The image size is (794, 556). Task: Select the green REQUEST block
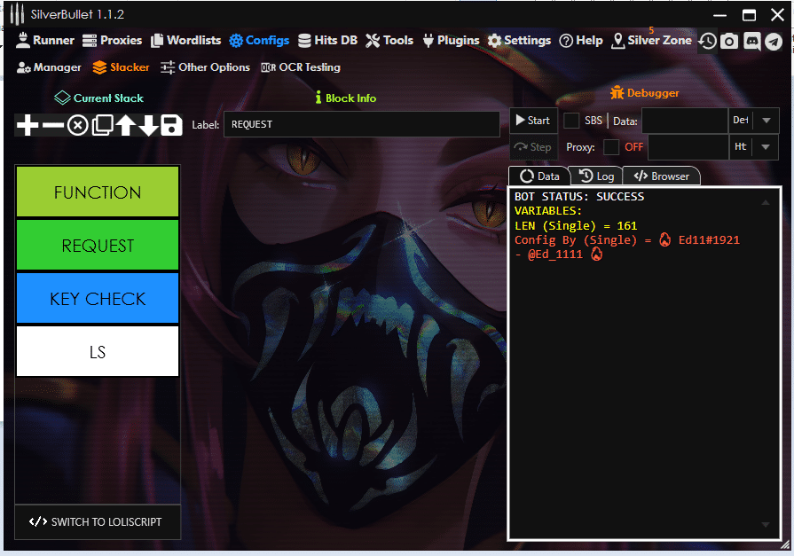[98, 245]
